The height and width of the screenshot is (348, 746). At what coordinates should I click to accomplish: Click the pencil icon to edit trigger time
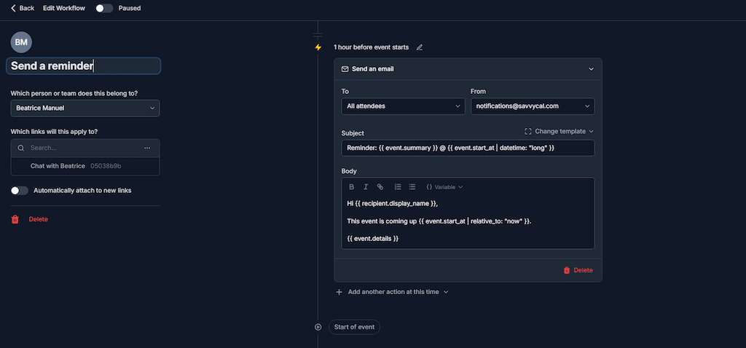pyautogui.click(x=420, y=47)
